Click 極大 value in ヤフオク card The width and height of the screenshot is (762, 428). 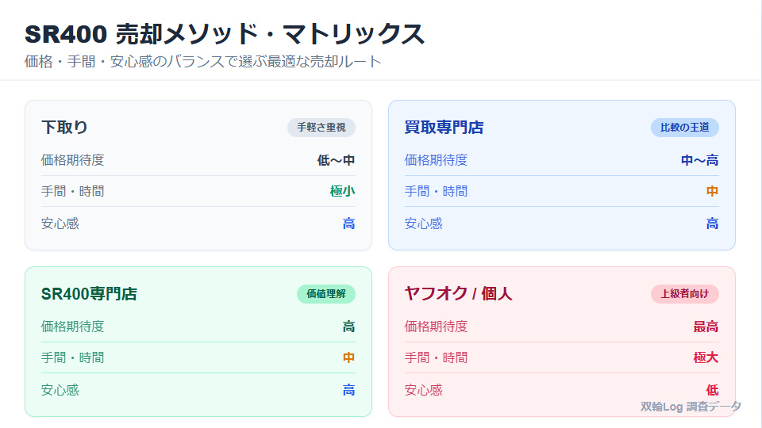click(706, 357)
